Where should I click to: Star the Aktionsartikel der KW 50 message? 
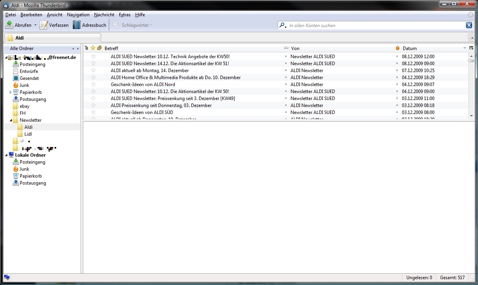(93, 92)
